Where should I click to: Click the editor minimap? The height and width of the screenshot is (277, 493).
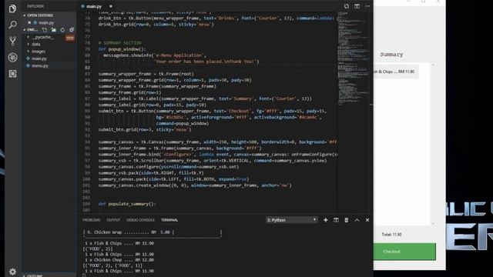[354, 58]
